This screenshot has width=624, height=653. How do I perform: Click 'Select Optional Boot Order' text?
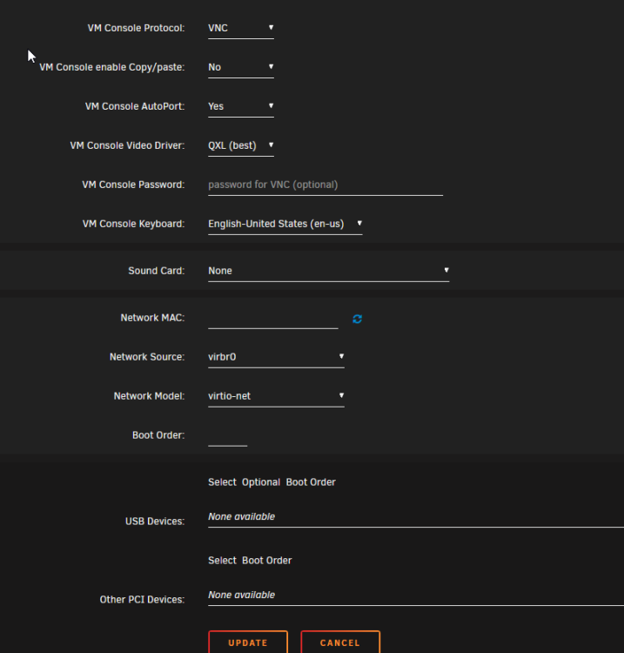(272, 482)
